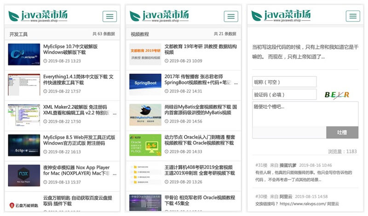Click the 开发工具 category heading

(x=18, y=35)
